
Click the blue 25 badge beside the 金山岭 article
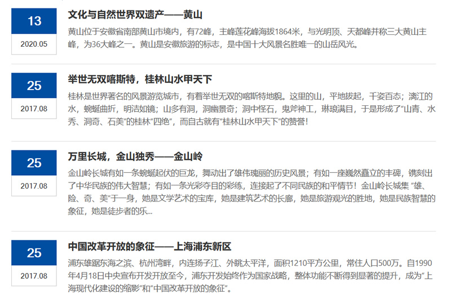click(34, 163)
